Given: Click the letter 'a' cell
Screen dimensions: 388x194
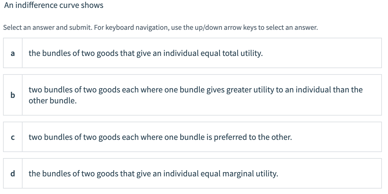Looking at the screenshot, I should click(x=12, y=53).
